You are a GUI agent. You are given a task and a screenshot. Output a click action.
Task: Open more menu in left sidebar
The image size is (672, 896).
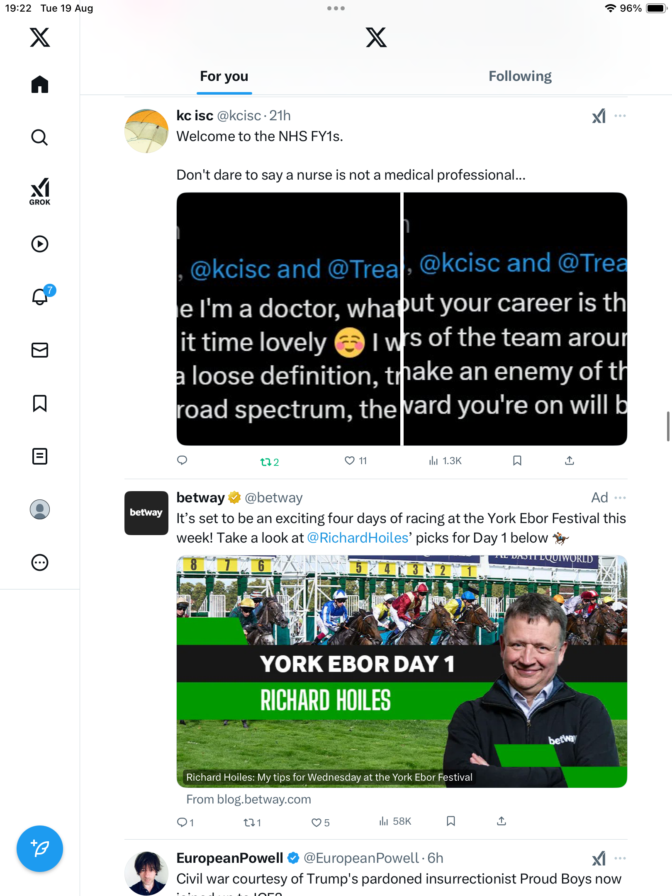click(x=40, y=562)
